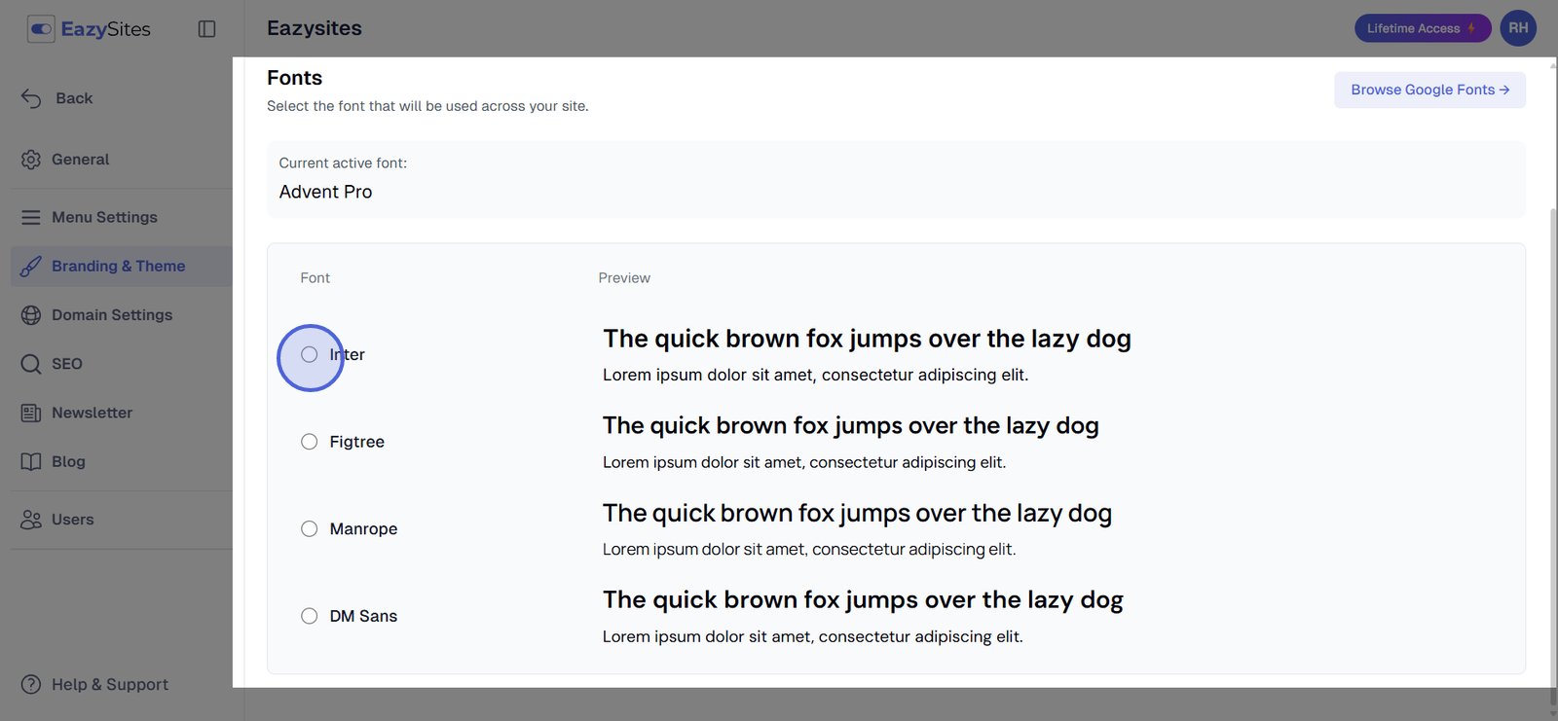Click the vertical page scrollbar
The height and width of the screenshot is (721, 1558).
(1552, 389)
